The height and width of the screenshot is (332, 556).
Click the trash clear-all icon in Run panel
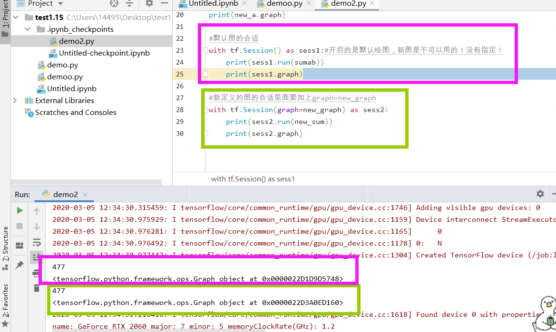[x=37, y=288]
